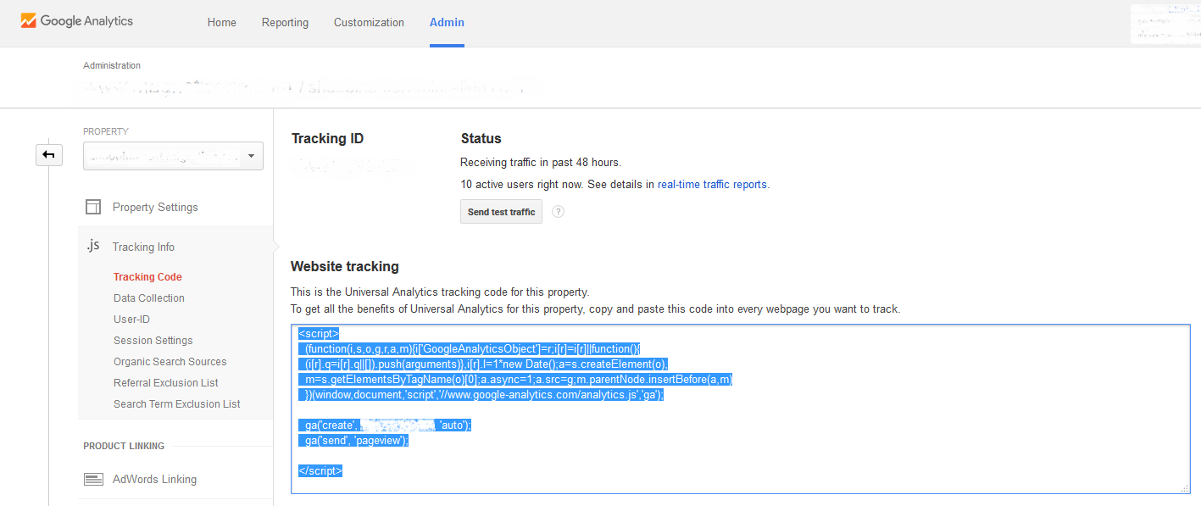The height and width of the screenshot is (506, 1201).
Task: Open Organic Search Sources
Action: pos(170,362)
